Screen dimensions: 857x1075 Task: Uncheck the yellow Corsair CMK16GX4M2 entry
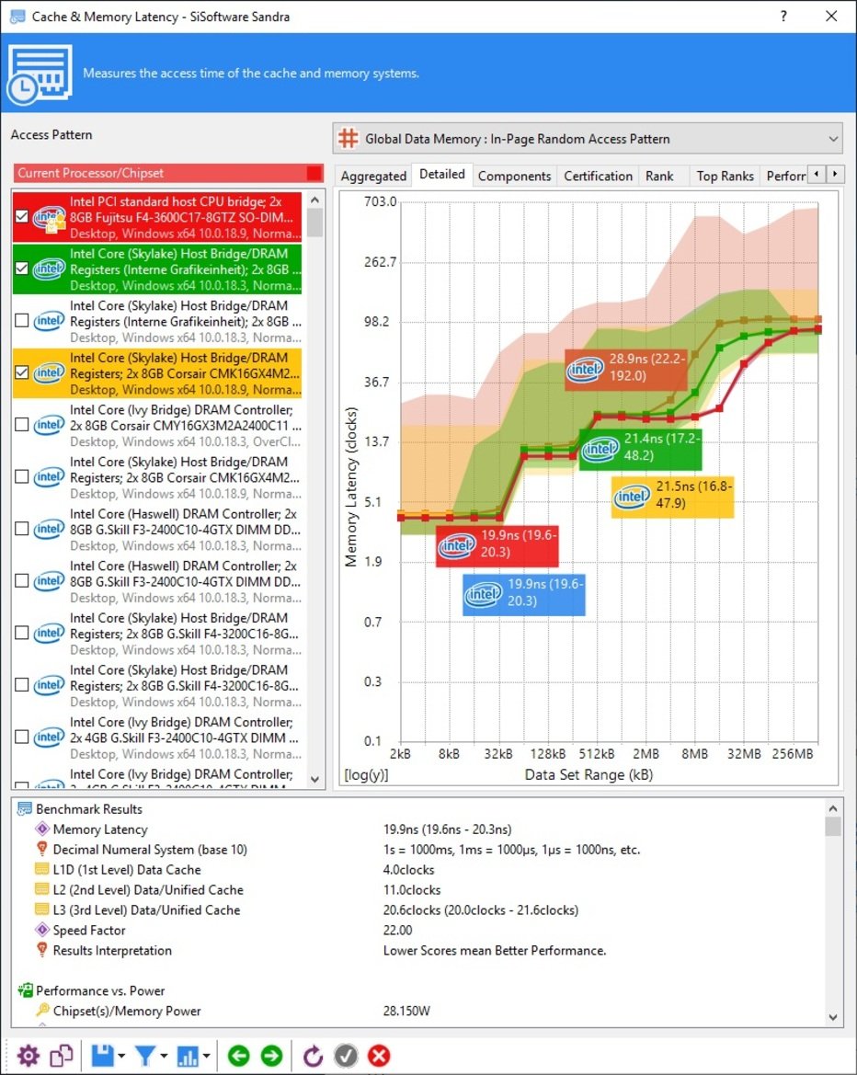(22, 372)
